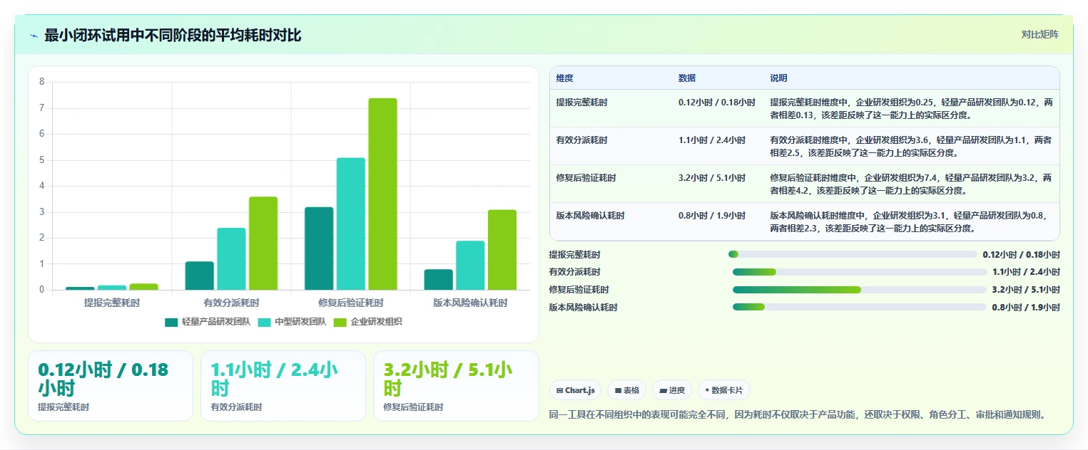Open the teal 1.1小时 / 2.4小时 data card

coord(283,386)
